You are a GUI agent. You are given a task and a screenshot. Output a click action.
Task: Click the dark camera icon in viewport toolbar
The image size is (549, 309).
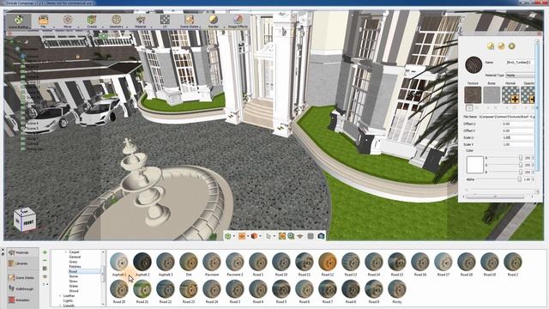[321, 236]
